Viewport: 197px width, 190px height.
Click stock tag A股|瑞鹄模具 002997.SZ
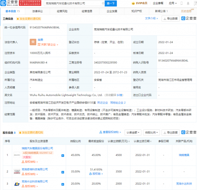(38, 153)
